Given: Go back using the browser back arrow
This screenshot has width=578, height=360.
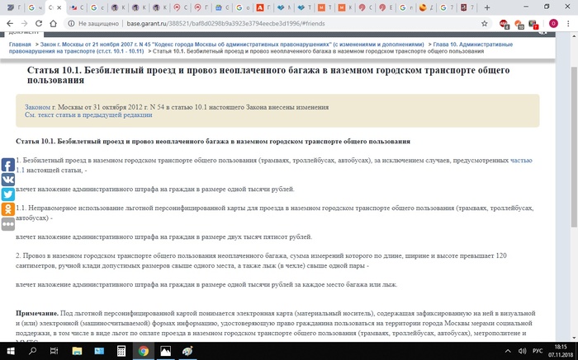Looking at the screenshot, I should [x=8, y=25].
